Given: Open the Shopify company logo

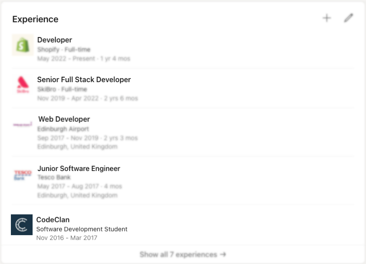Looking at the screenshot, I should [x=23, y=45].
